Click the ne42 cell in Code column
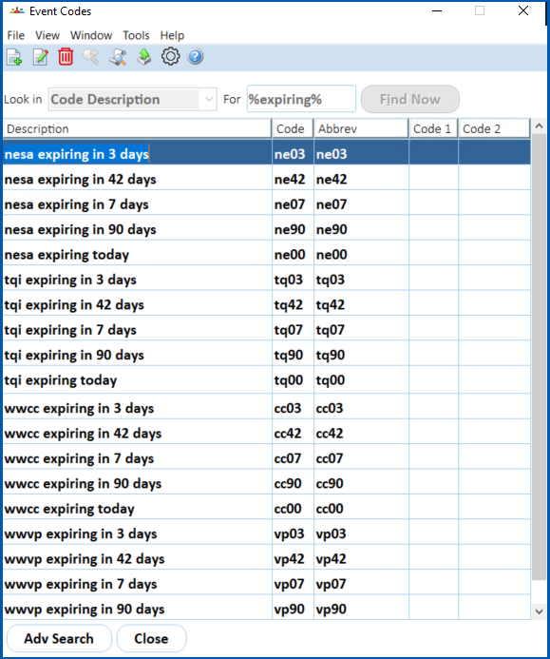 point(294,178)
